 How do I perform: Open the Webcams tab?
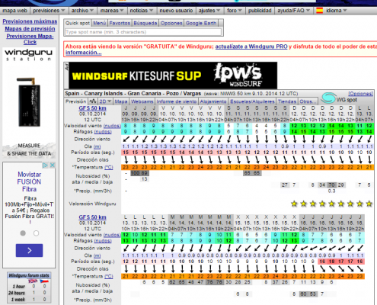(142, 101)
